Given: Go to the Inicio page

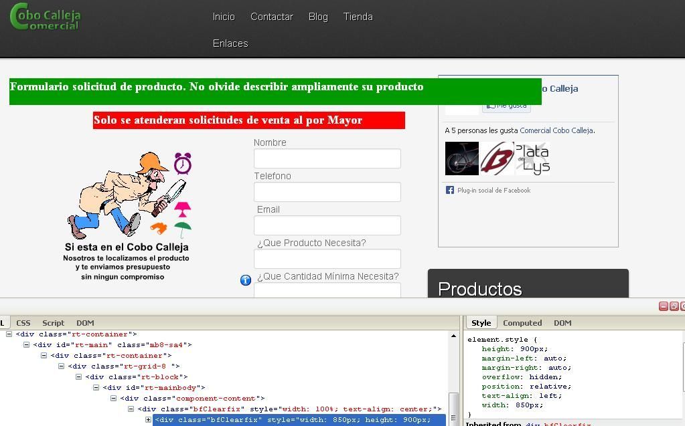Looking at the screenshot, I should pos(224,17).
